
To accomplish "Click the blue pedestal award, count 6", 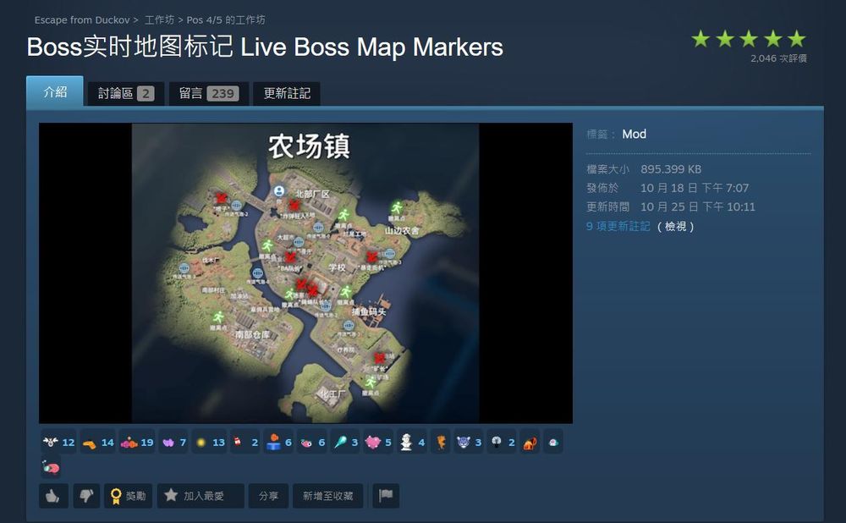I will 279,443.
